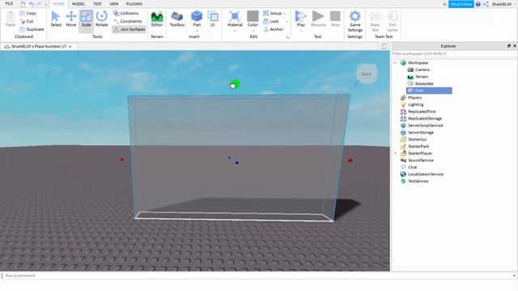
Task: Toggle Constraints option
Action: pyautogui.click(x=128, y=21)
